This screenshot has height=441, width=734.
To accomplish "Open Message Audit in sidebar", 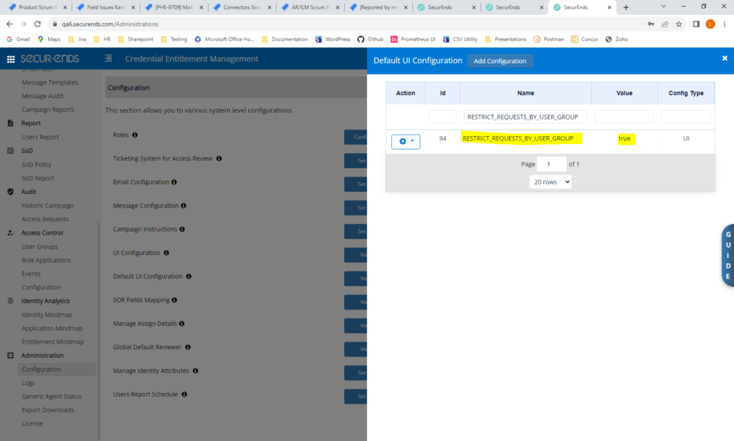I will coord(42,96).
